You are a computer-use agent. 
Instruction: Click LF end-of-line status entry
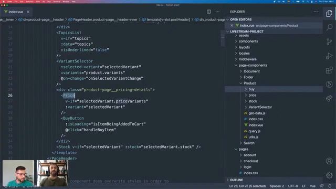(x=303, y=186)
